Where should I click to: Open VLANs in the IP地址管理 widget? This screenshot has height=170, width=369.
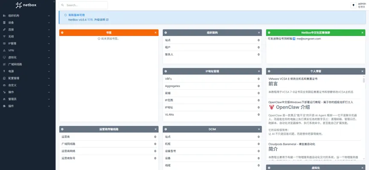[x=212, y=115]
